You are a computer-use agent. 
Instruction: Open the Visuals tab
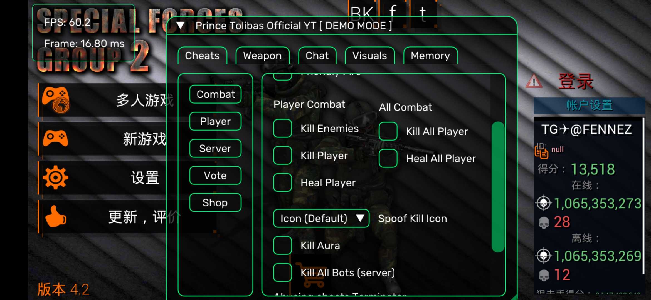click(x=369, y=56)
